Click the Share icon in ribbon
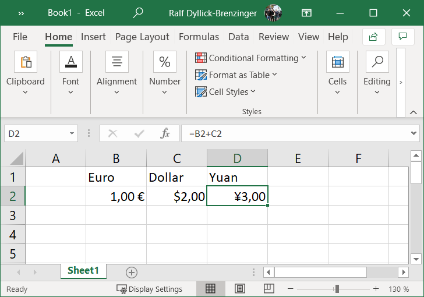The image size is (424, 297). [x=373, y=37]
